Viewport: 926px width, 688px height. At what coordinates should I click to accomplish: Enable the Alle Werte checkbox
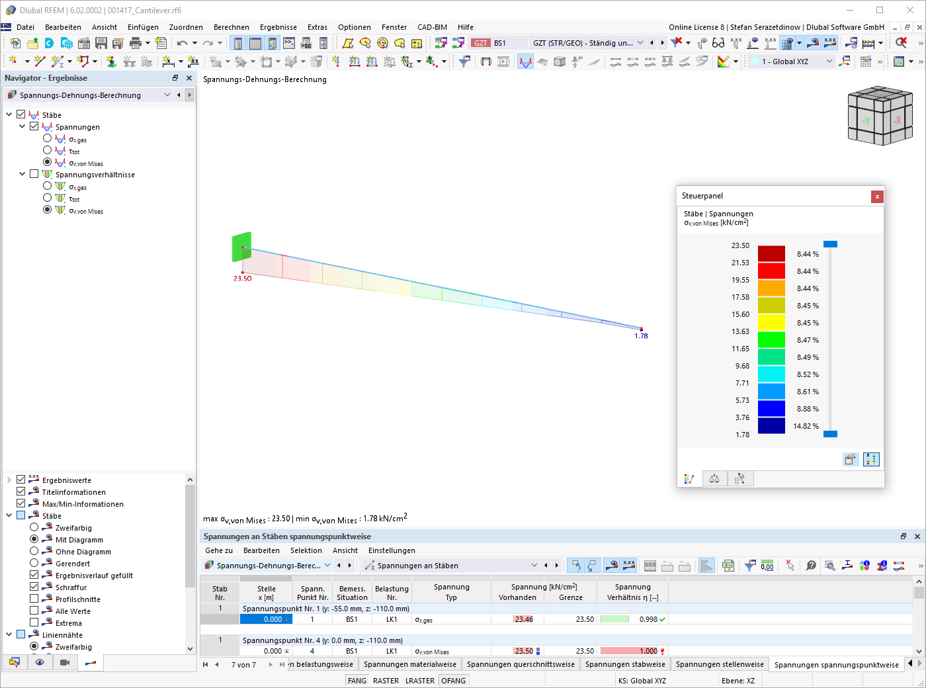tap(34, 611)
